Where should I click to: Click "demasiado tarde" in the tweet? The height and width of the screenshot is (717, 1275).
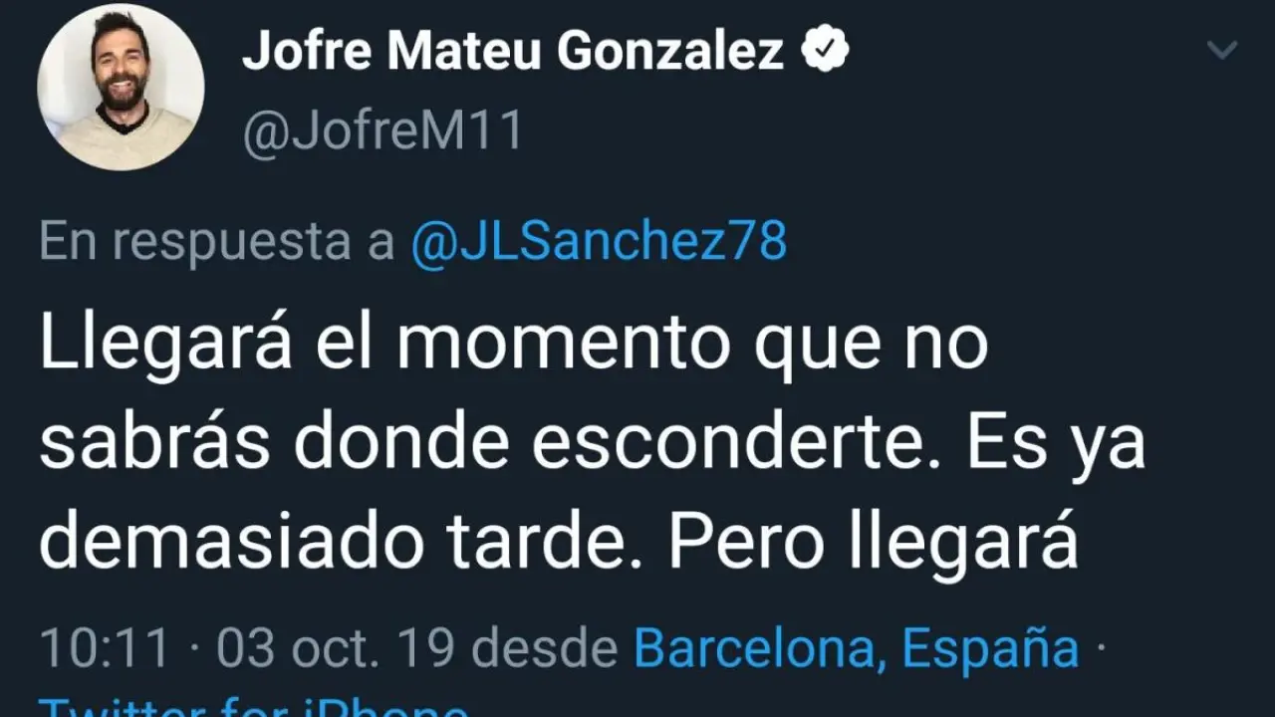[x=342, y=543]
